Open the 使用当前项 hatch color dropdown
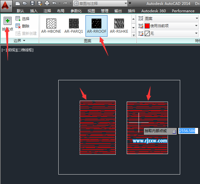The height and width of the screenshot is (184, 200). pos(171,26)
